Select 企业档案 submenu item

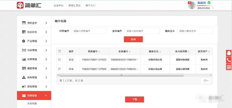tap(32, 103)
